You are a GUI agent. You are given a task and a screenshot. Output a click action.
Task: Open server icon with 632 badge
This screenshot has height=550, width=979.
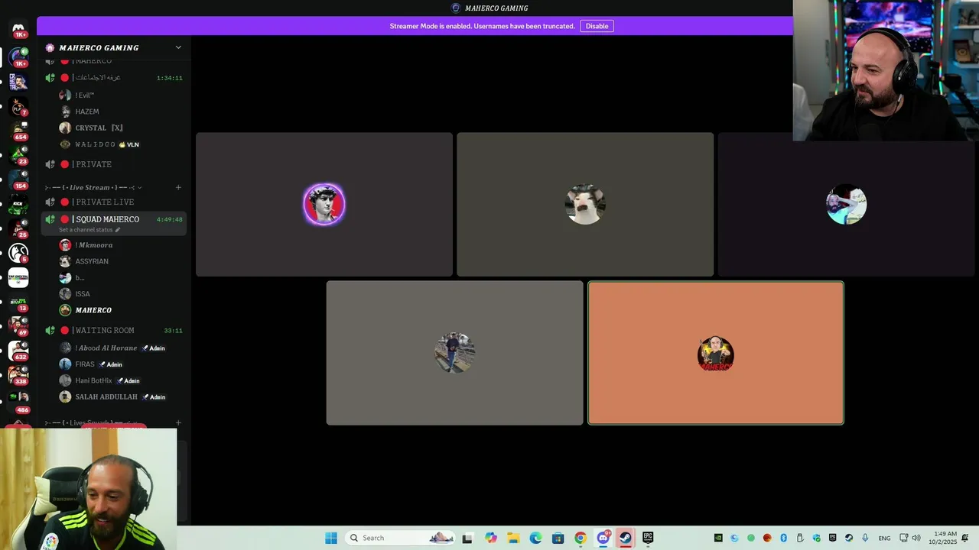click(x=18, y=350)
